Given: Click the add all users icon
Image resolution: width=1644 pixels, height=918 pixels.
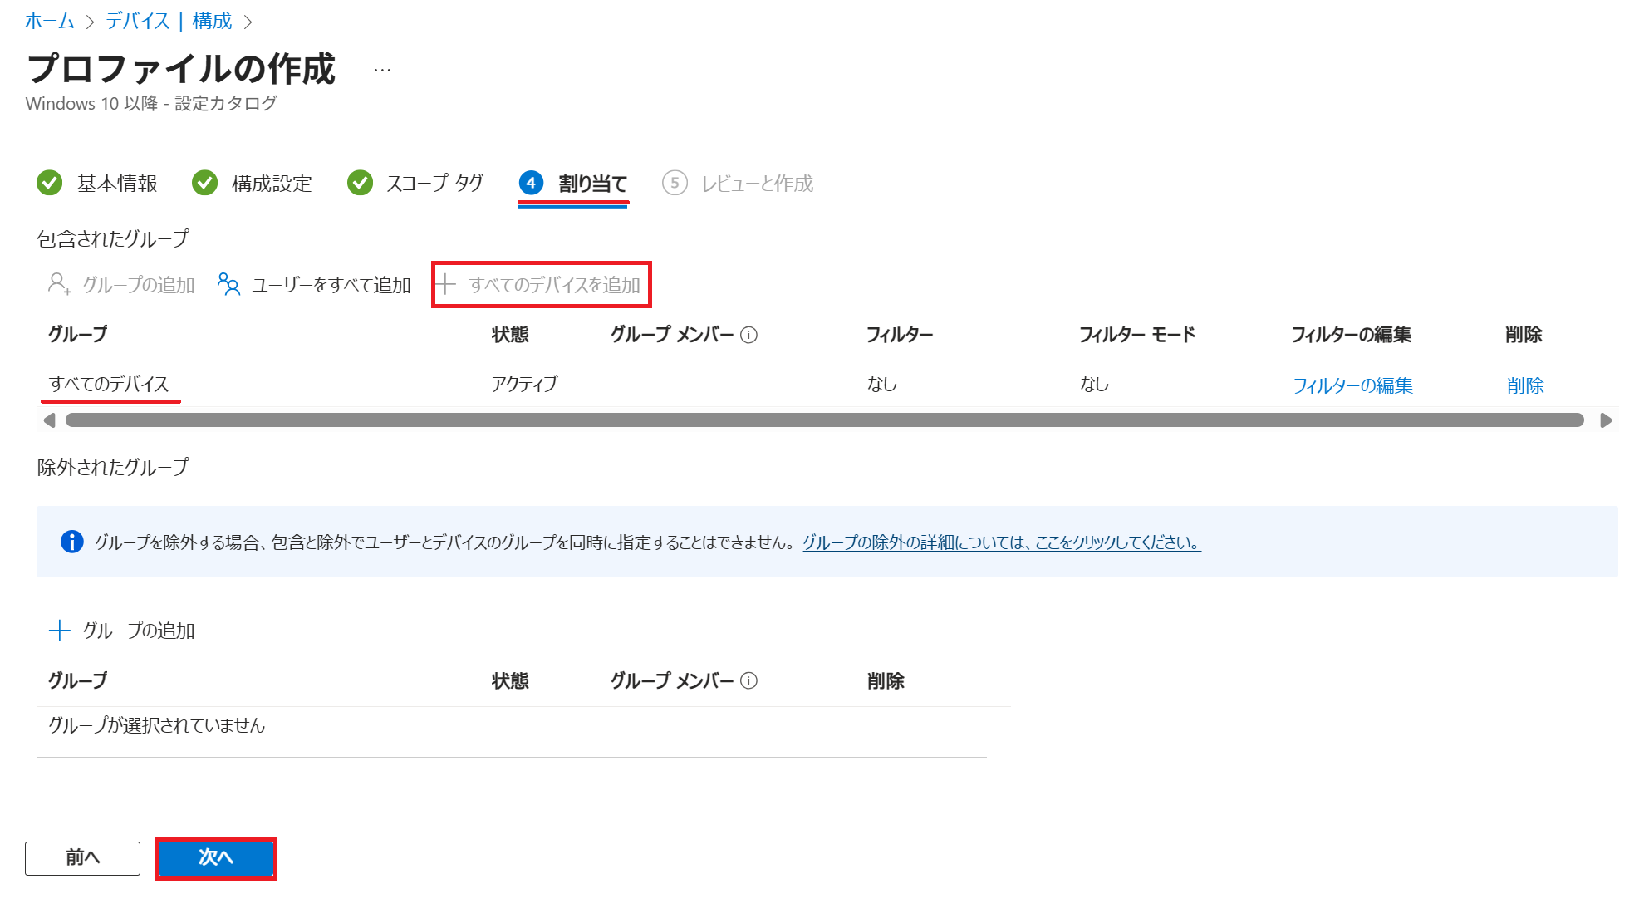Looking at the screenshot, I should (x=228, y=284).
